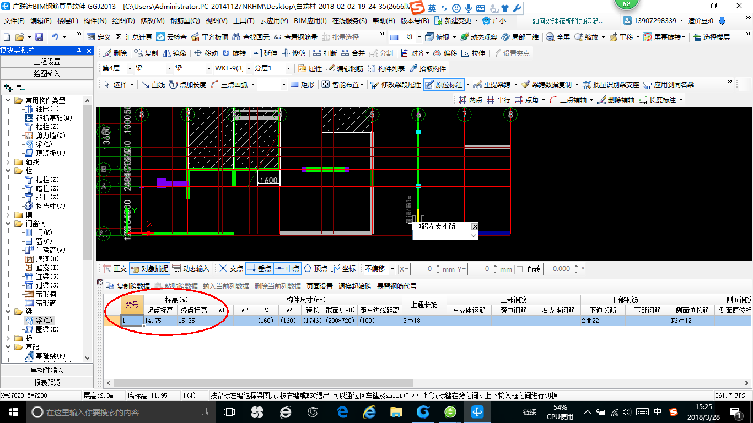Click 批量识别梁支座 tool
This screenshot has width=753, height=423.
click(x=611, y=85)
